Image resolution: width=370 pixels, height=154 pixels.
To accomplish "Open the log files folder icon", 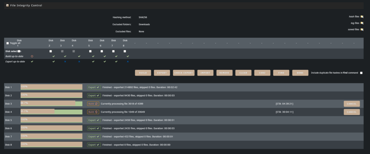I will (x=362, y=23).
